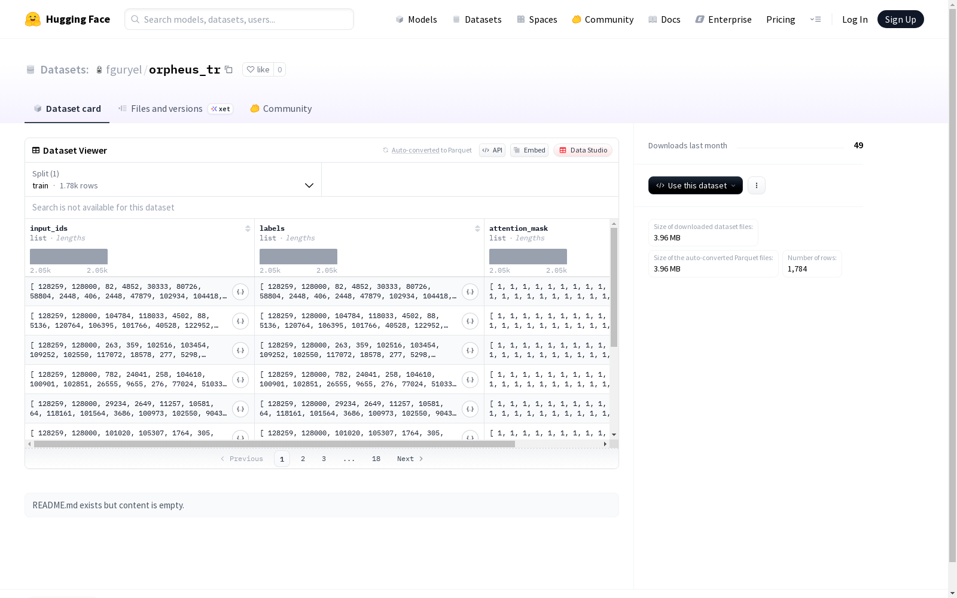Click the copy dataset name icon
The height and width of the screenshot is (598, 957).
[228, 69]
